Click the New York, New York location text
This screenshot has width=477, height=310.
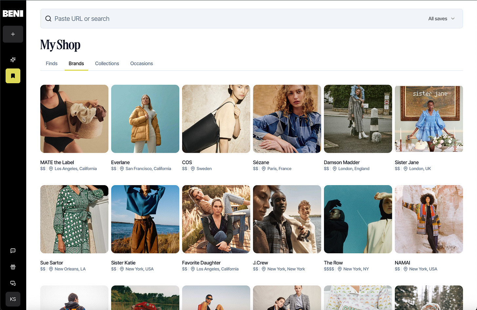pos(286,269)
